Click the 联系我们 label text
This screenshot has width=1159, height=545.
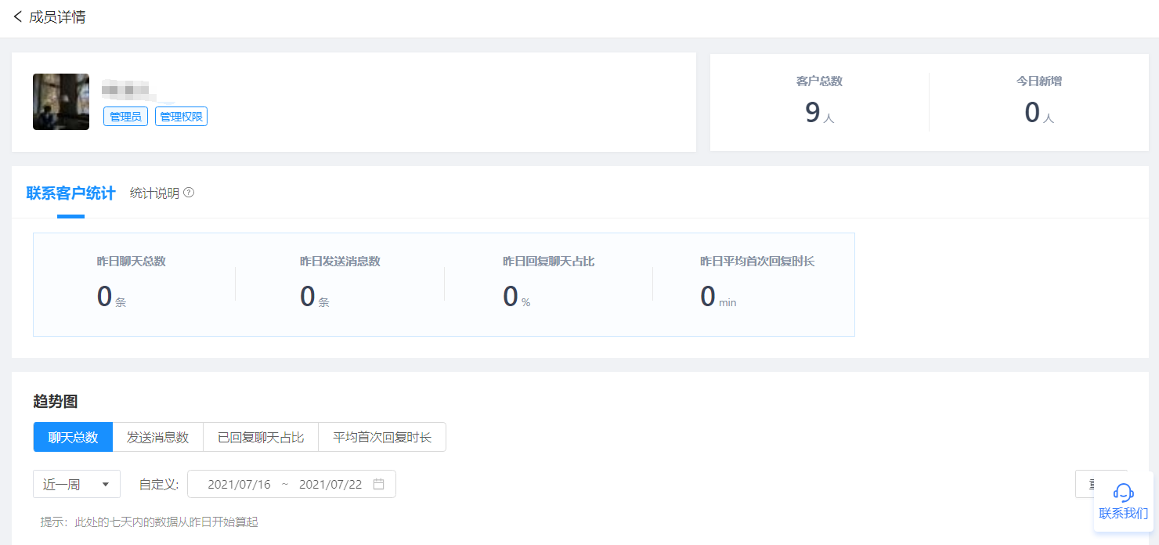point(1124,514)
